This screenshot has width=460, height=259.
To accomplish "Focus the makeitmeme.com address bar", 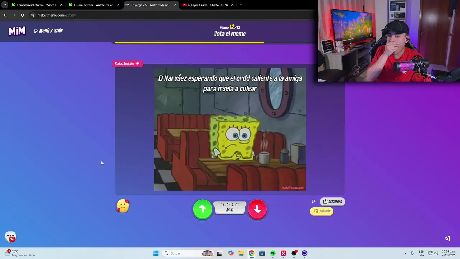I will [x=172, y=15].
